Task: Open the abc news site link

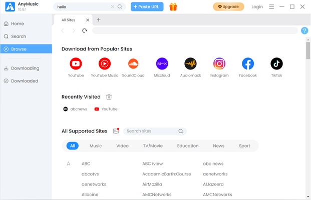Action: coord(213,163)
